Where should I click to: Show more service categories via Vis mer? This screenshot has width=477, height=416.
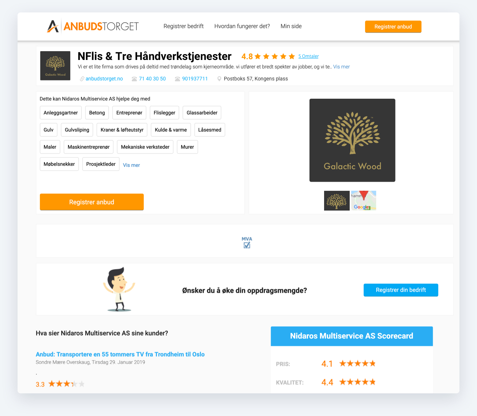tap(131, 165)
